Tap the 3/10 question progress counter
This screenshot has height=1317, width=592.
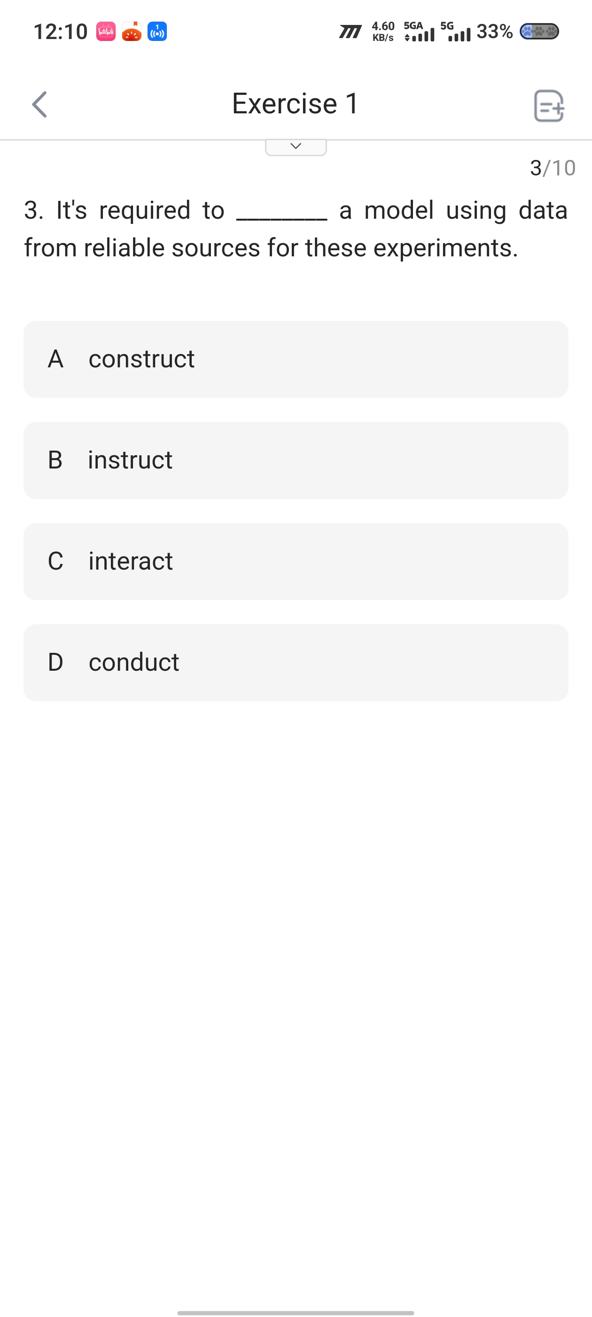tap(553, 168)
